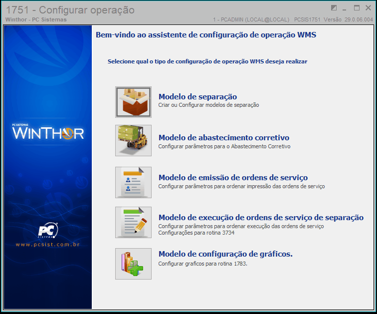Click 'Configurar parâmetros para ordenar execução' description
The image size is (377, 314).
241,227
